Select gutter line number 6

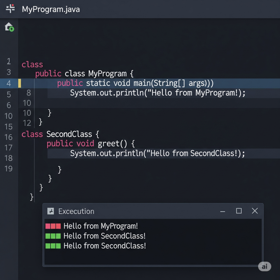pos(8,105)
